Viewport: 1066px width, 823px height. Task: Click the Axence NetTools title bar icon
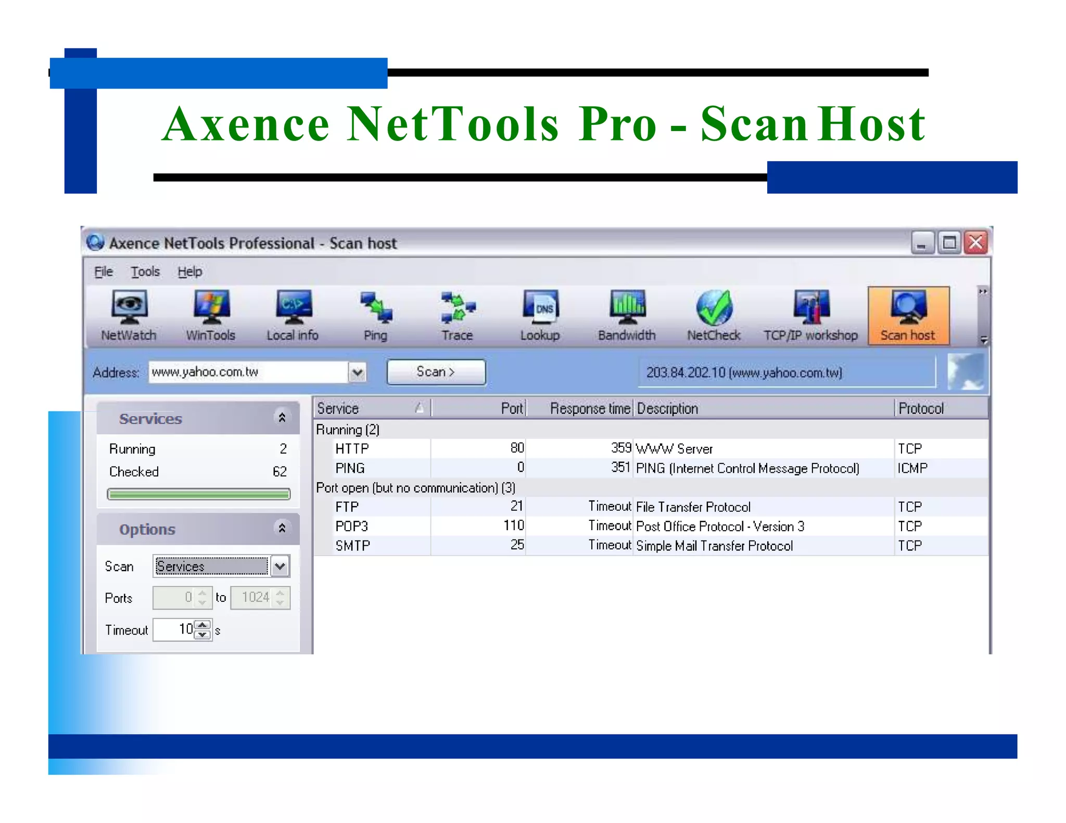tap(95, 242)
